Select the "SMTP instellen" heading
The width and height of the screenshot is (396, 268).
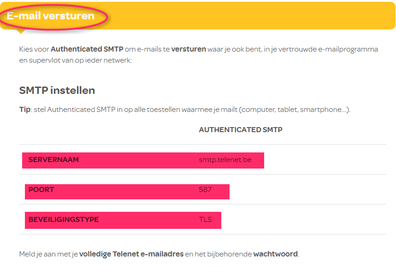pyautogui.click(x=57, y=91)
